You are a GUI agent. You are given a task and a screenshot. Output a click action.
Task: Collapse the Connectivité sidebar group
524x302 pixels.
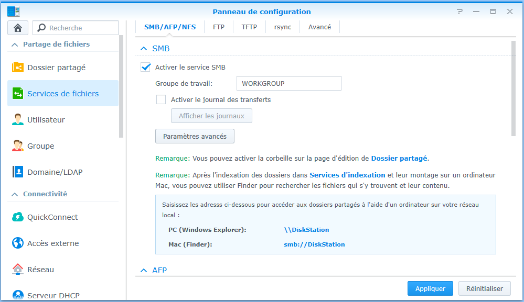14,194
